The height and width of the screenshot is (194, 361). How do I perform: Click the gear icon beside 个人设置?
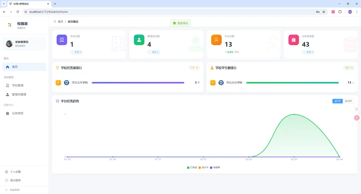point(6,172)
